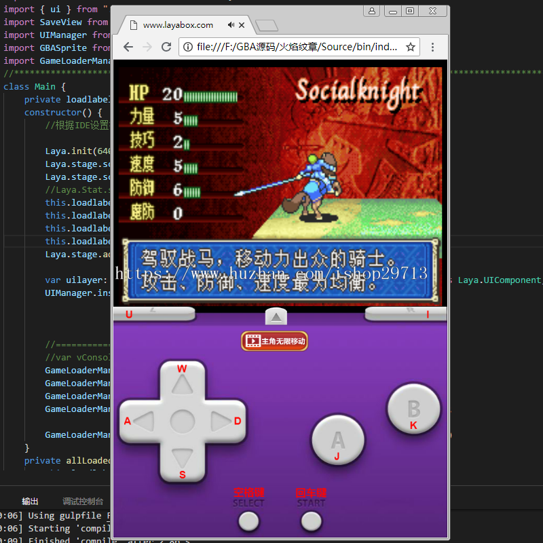Click 'private allLoaded' code line
Image resolution: width=543 pixels, height=543 pixels.
coord(67,461)
